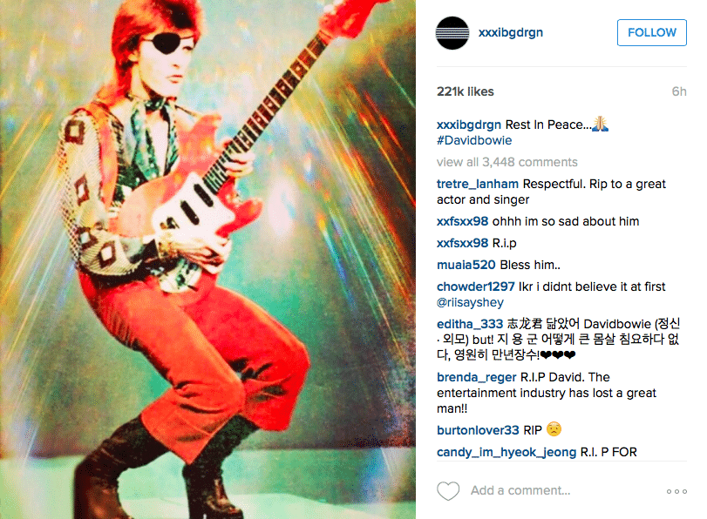The width and height of the screenshot is (707, 519).
Task: Open the first xxfsxx98 commenter link
Action: (462, 221)
